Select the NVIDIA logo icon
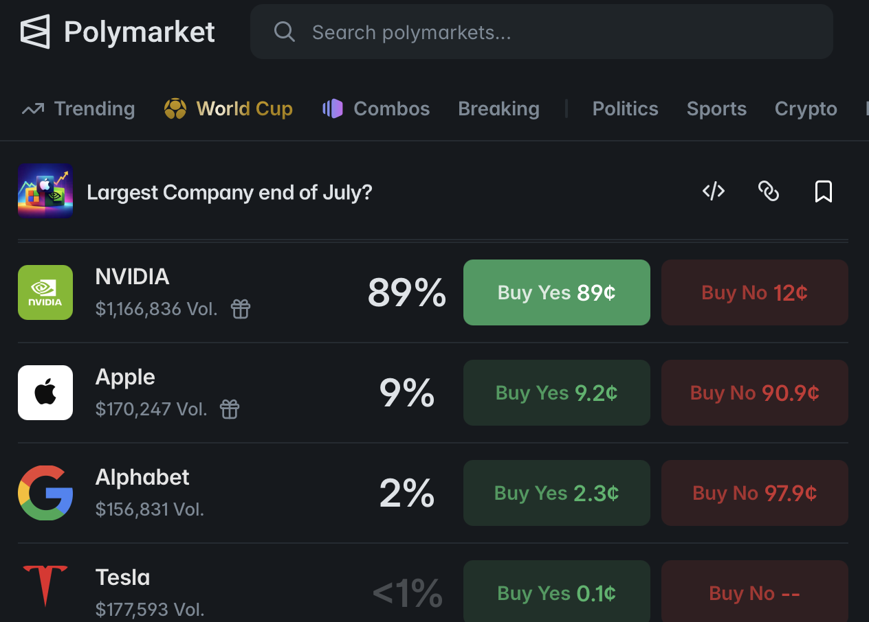This screenshot has height=622, width=869. click(45, 292)
